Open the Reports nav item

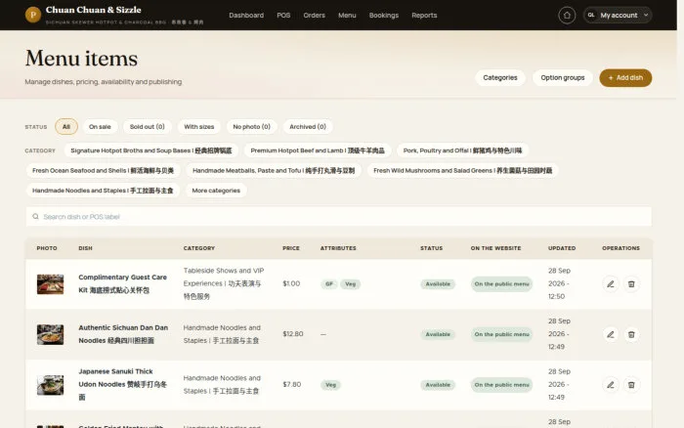pyautogui.click(x=424, y=16)
